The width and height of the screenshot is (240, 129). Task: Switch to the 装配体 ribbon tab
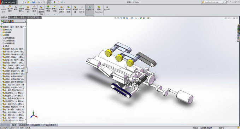(x=4, y=17)
